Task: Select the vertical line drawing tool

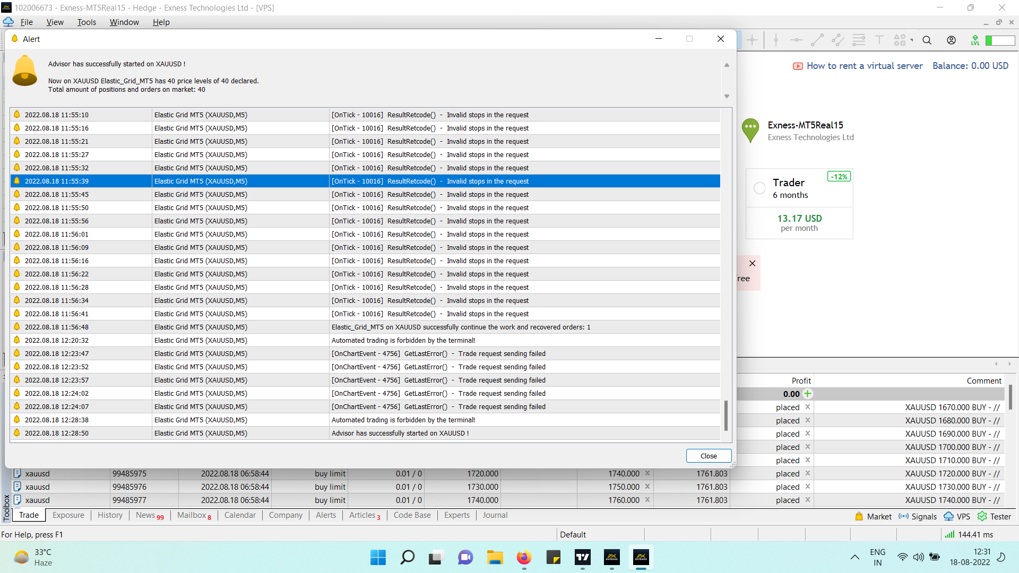Action: 776,40
